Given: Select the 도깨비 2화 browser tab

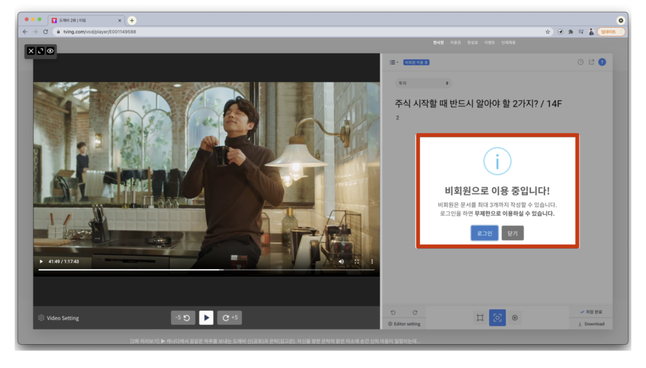Looking at the screenshot, I should pyautogui.click(x=86, y=20).
